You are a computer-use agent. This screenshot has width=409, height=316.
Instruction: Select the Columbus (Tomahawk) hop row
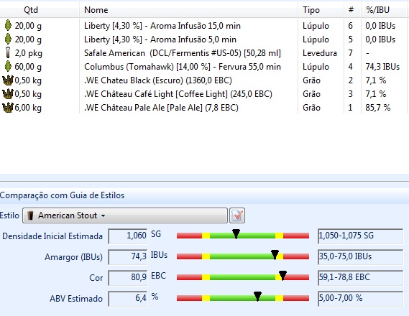pyautogui.click(x=204, y=66)
